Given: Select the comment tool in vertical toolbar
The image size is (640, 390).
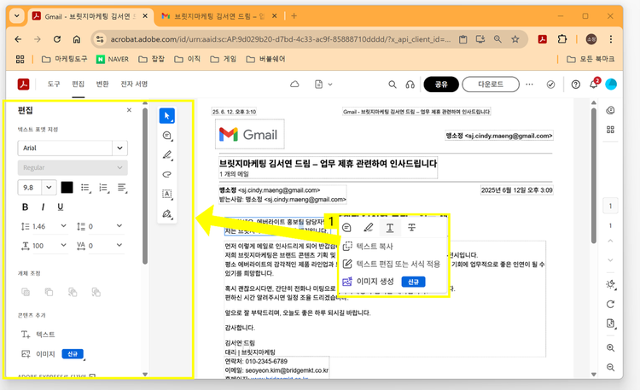Looking at the screenshot, I should pos(167,136).
